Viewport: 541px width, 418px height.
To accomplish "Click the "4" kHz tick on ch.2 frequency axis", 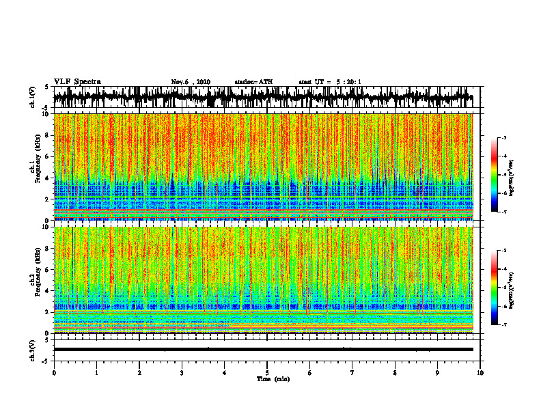I will (x=48, y=291).
